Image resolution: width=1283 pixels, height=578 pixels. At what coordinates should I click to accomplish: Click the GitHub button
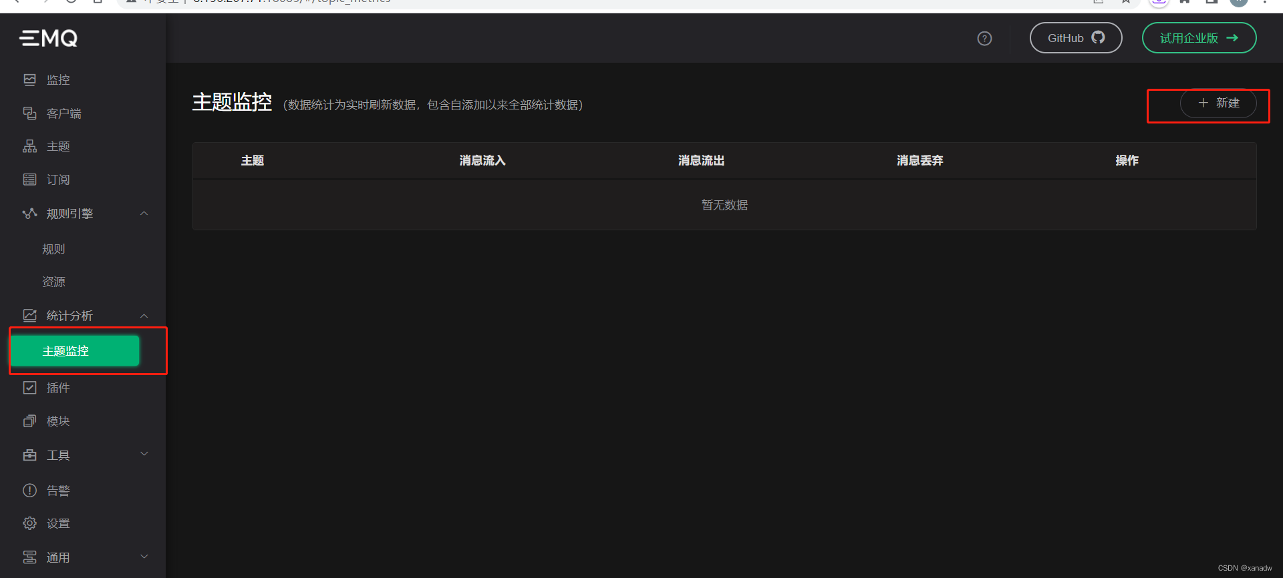(1076, 38)
